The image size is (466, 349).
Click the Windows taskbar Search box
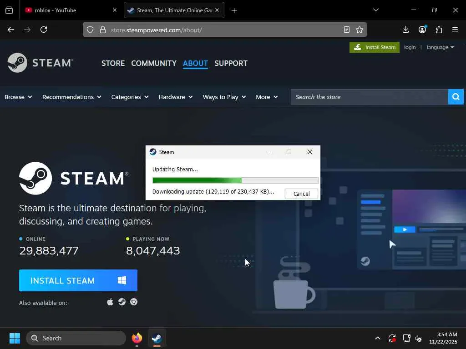[x=76, y=338]
